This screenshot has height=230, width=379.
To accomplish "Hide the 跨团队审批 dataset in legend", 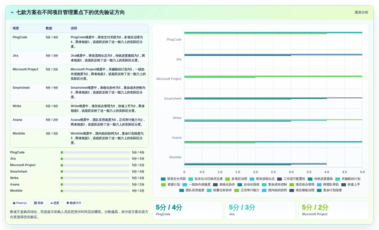I will (328, 184).
